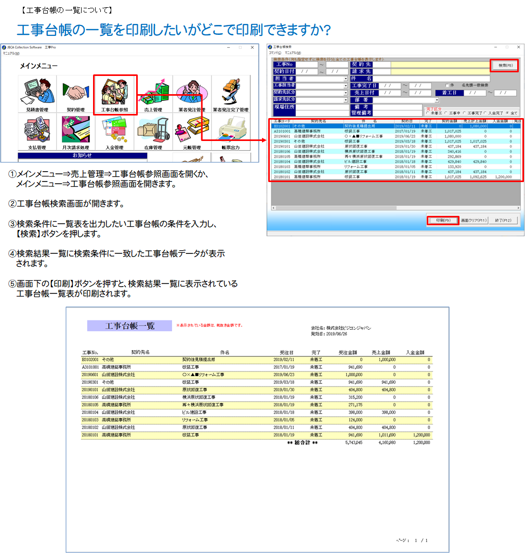The width and height of the screenshot is (525, 553).
Task: Expand the 契約先区分 dropdown
Action: pyautogui.click(x=346, y=93)
